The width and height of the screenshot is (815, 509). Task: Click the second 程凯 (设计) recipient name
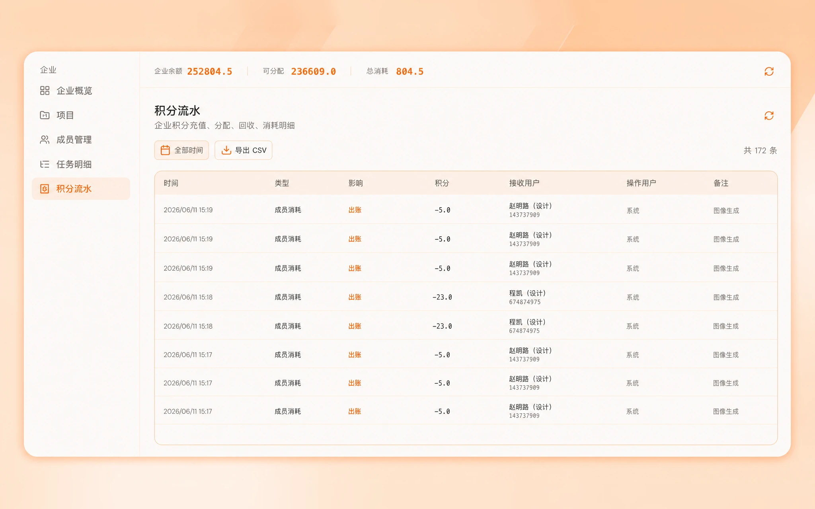coord(528,322)
